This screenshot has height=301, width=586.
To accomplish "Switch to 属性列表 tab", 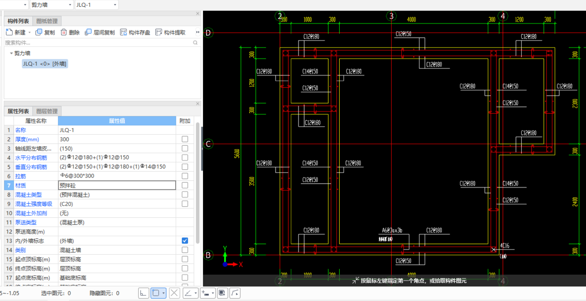I will tap(18, 111).
